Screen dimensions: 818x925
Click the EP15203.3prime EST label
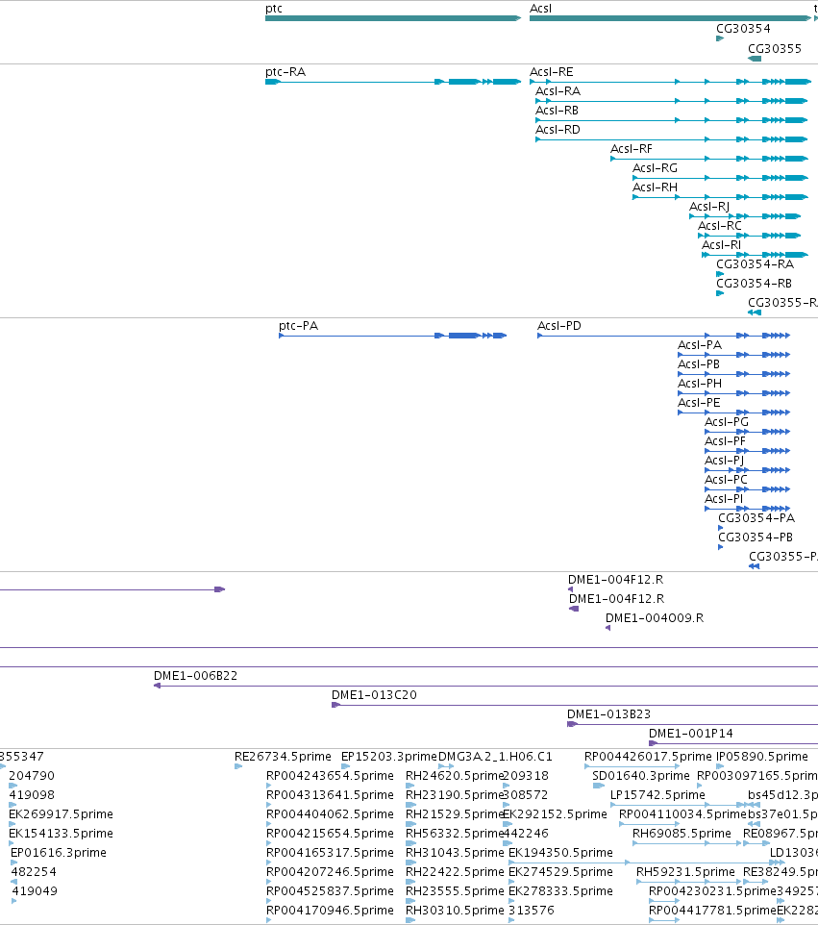389,757
